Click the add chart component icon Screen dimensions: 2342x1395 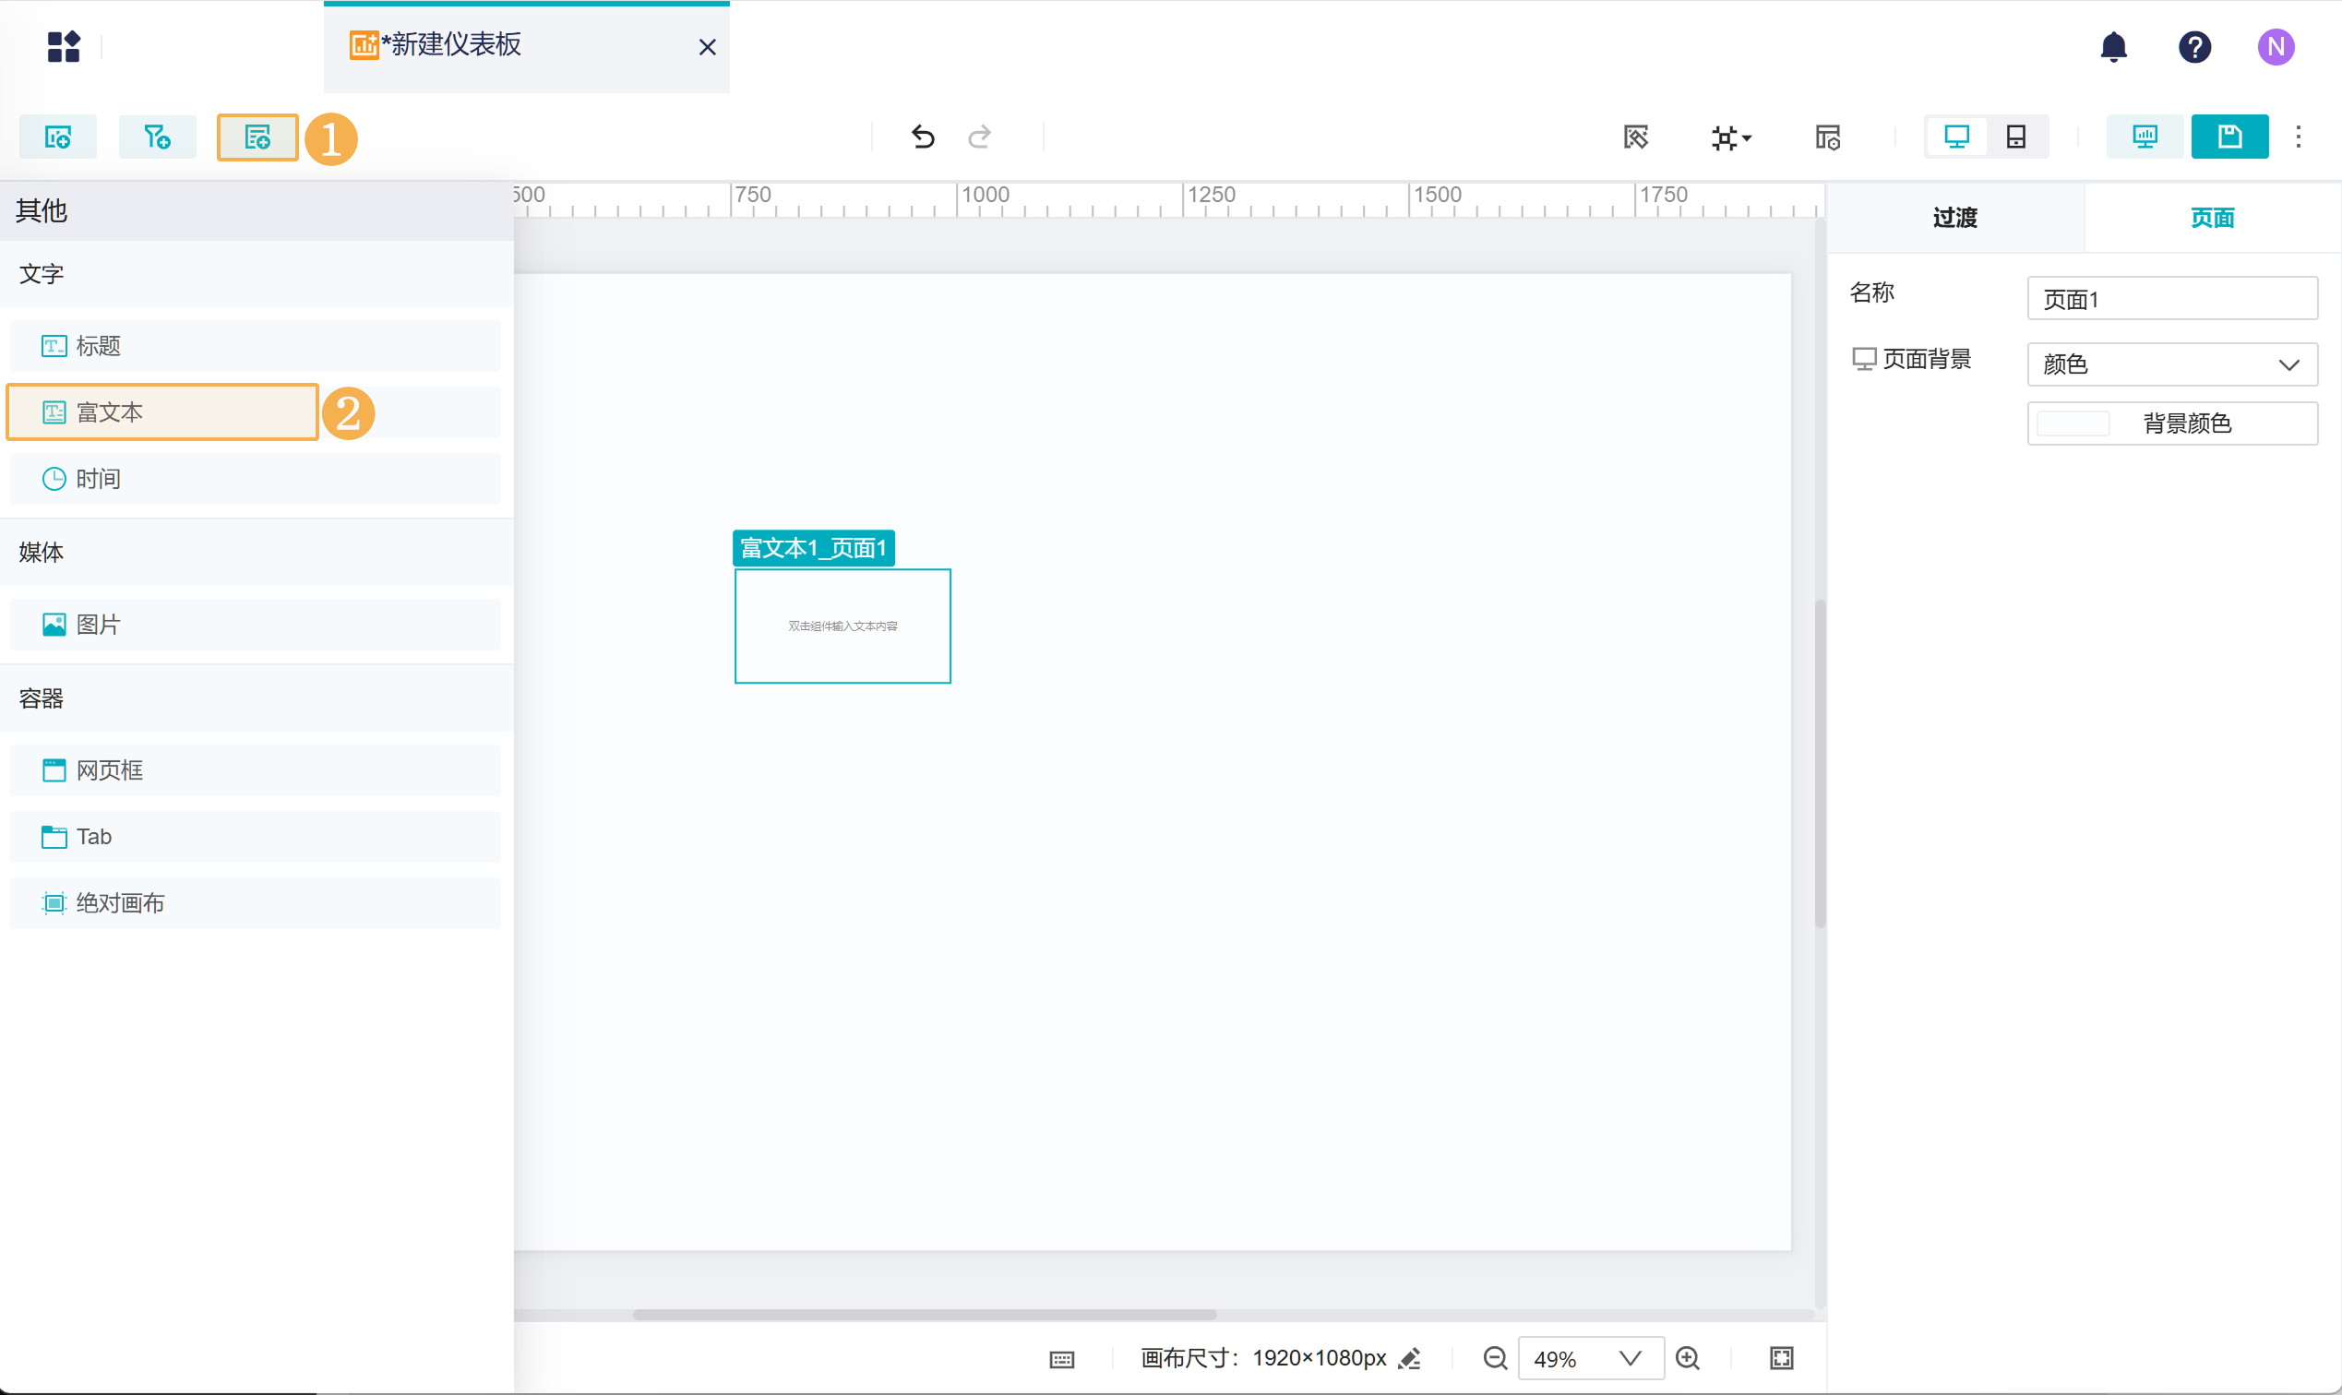tap(58, 137)
